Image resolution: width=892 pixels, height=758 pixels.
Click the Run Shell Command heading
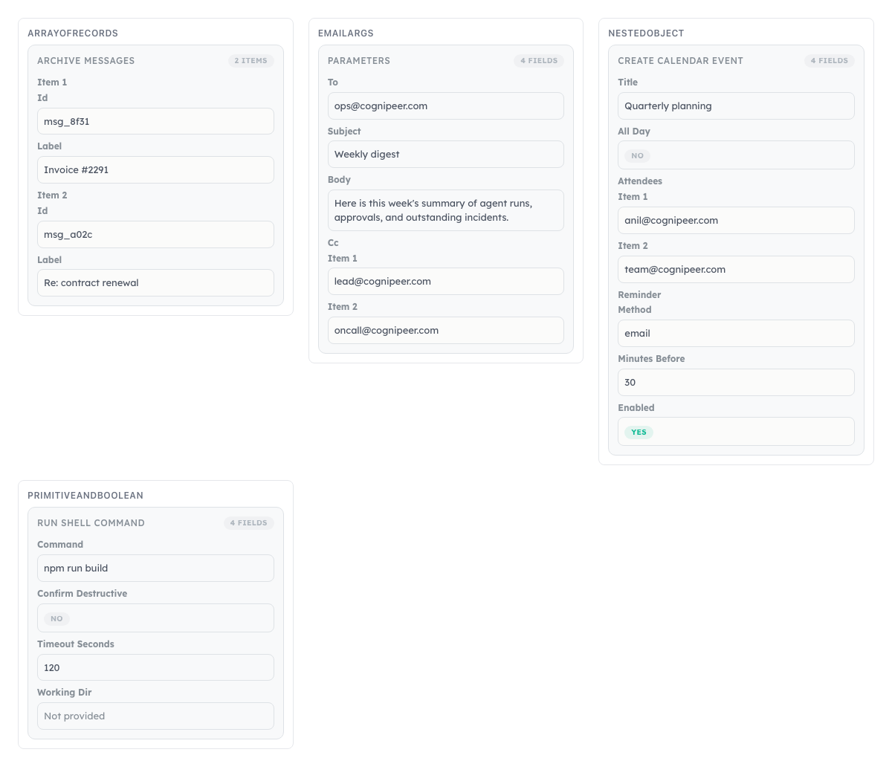(91, 523)
